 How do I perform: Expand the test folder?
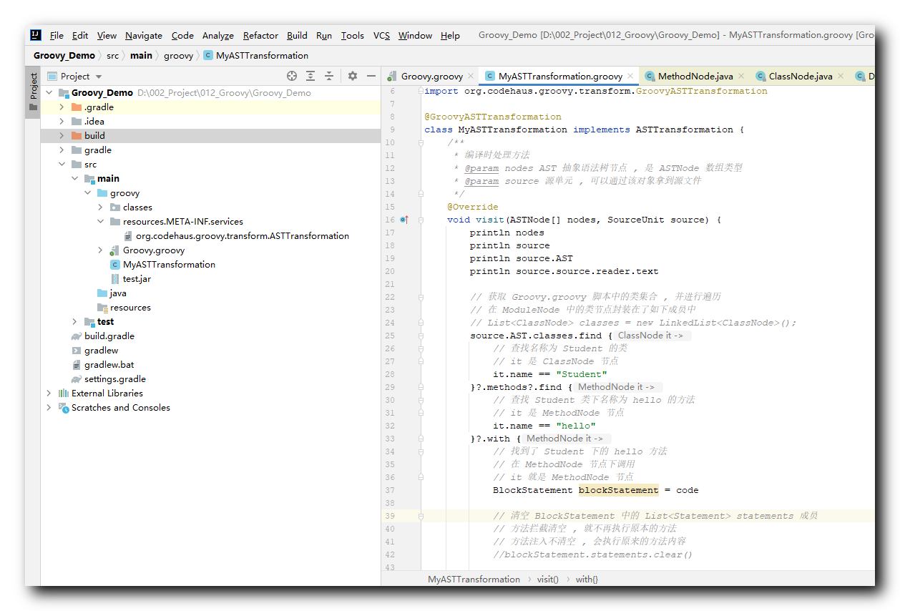74,321
